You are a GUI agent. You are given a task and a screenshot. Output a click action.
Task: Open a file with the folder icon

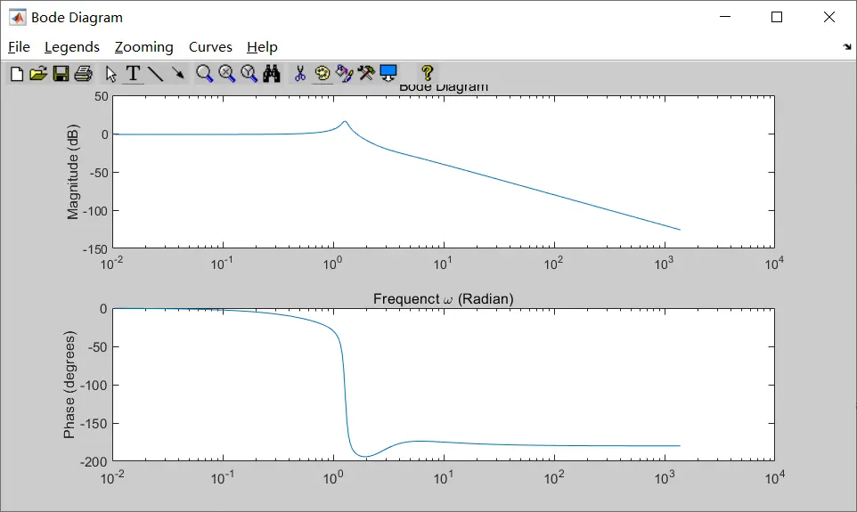coord(38,74)
